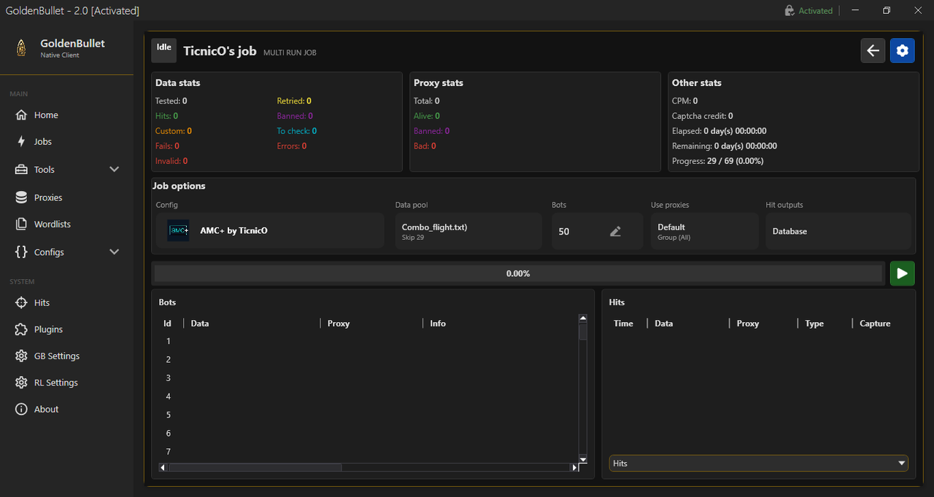934x497 pixels.
Task: Click the Bots list scroll right arrow
Action: 574,467
